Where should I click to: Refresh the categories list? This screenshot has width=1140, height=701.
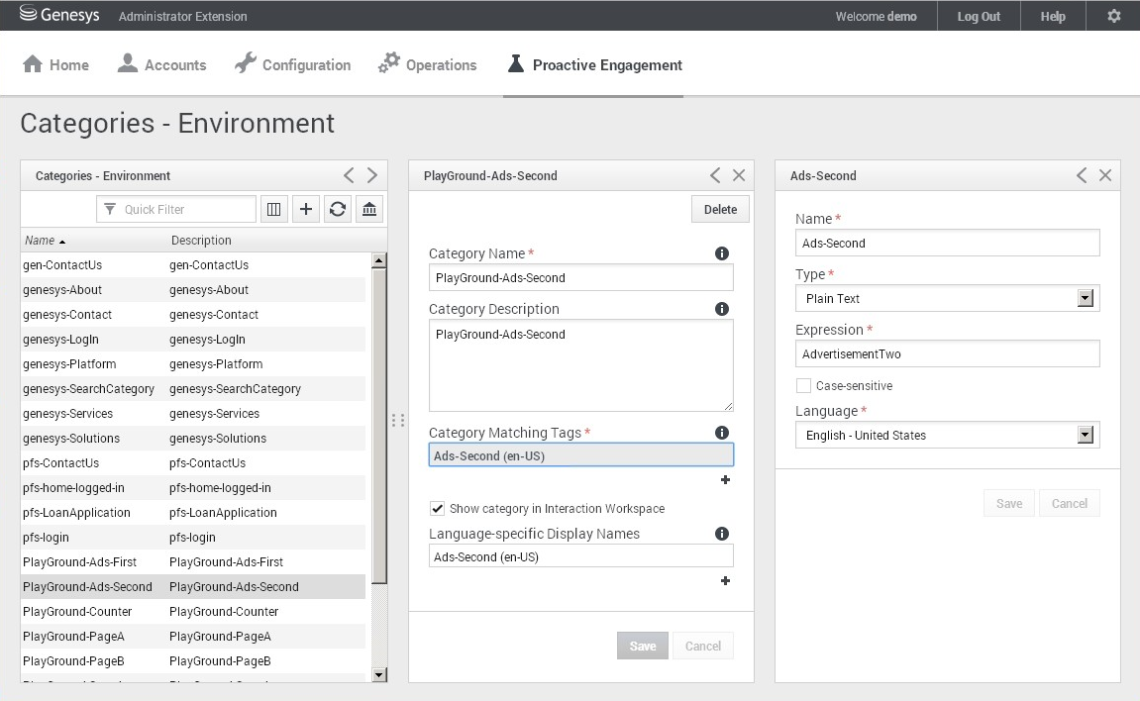click(x=338, y=209)
